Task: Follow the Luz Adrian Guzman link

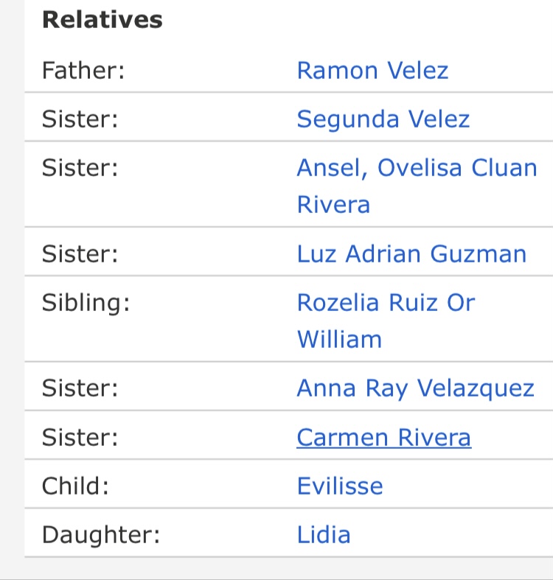Action: [x=411, y=254]
